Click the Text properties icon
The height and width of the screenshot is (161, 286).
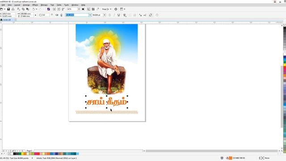pyautogui.click(x=140, y=15)
